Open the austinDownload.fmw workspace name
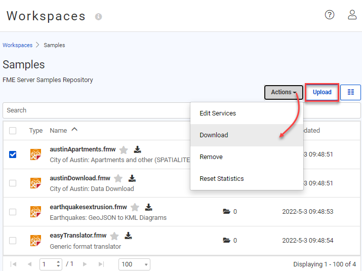The image size is (362, 271). click(80, 178)
